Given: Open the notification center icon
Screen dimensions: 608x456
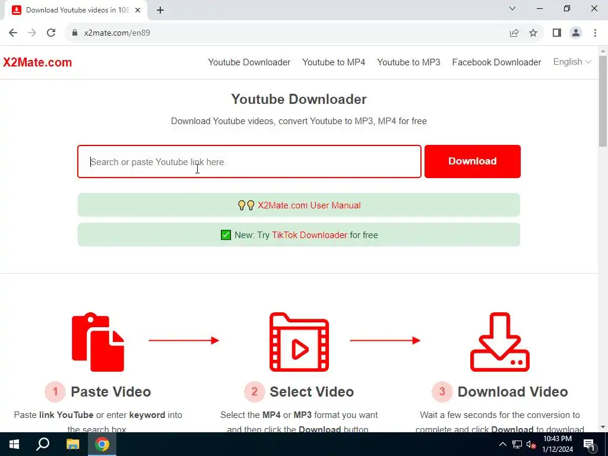Looking at the screenshot, I should click(589, 444).
